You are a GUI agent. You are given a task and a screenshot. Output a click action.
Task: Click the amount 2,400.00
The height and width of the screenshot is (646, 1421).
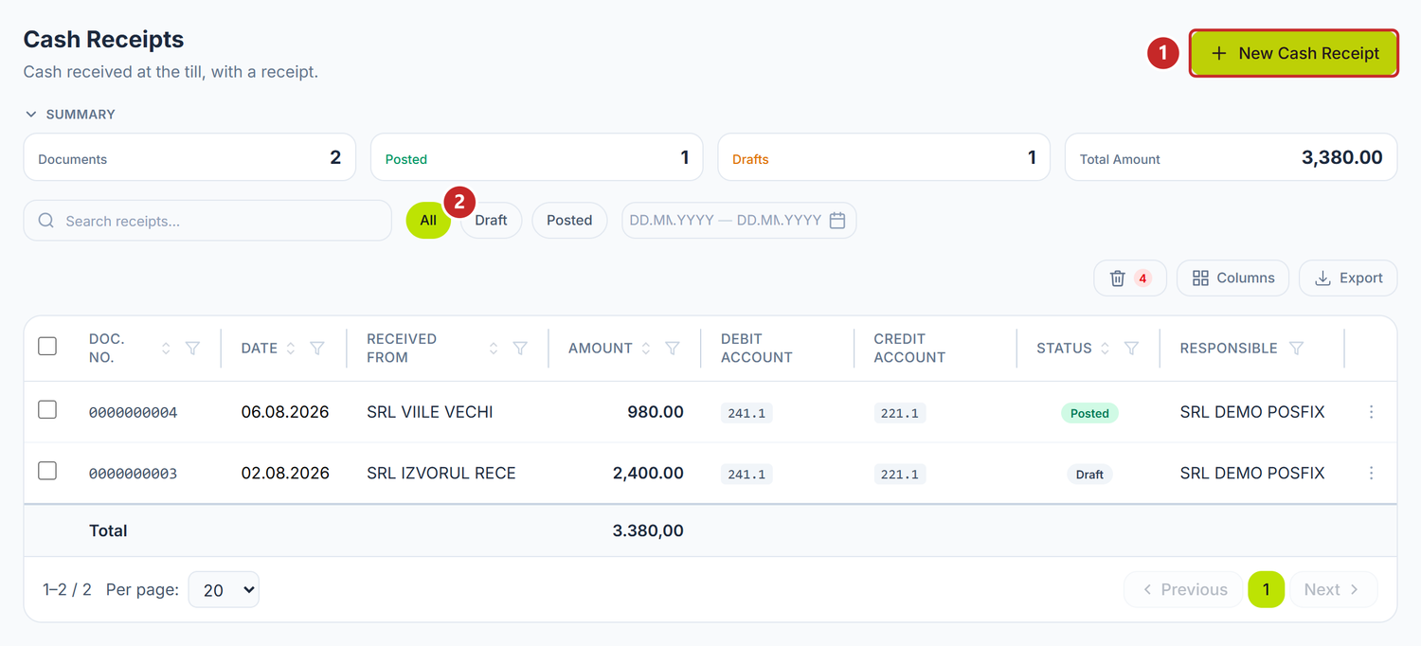(x=648, y=473)
